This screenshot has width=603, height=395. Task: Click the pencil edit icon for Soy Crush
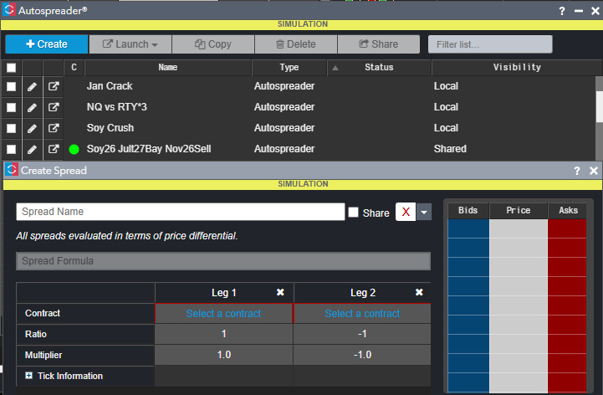coord(33,128)
